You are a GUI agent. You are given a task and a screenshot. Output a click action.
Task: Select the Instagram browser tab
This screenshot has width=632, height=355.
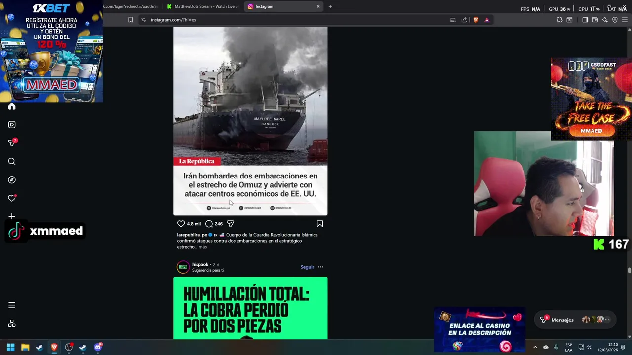283,6
